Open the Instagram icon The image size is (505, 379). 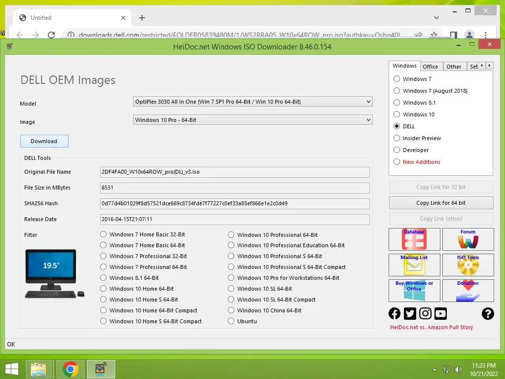coord(425,313)
